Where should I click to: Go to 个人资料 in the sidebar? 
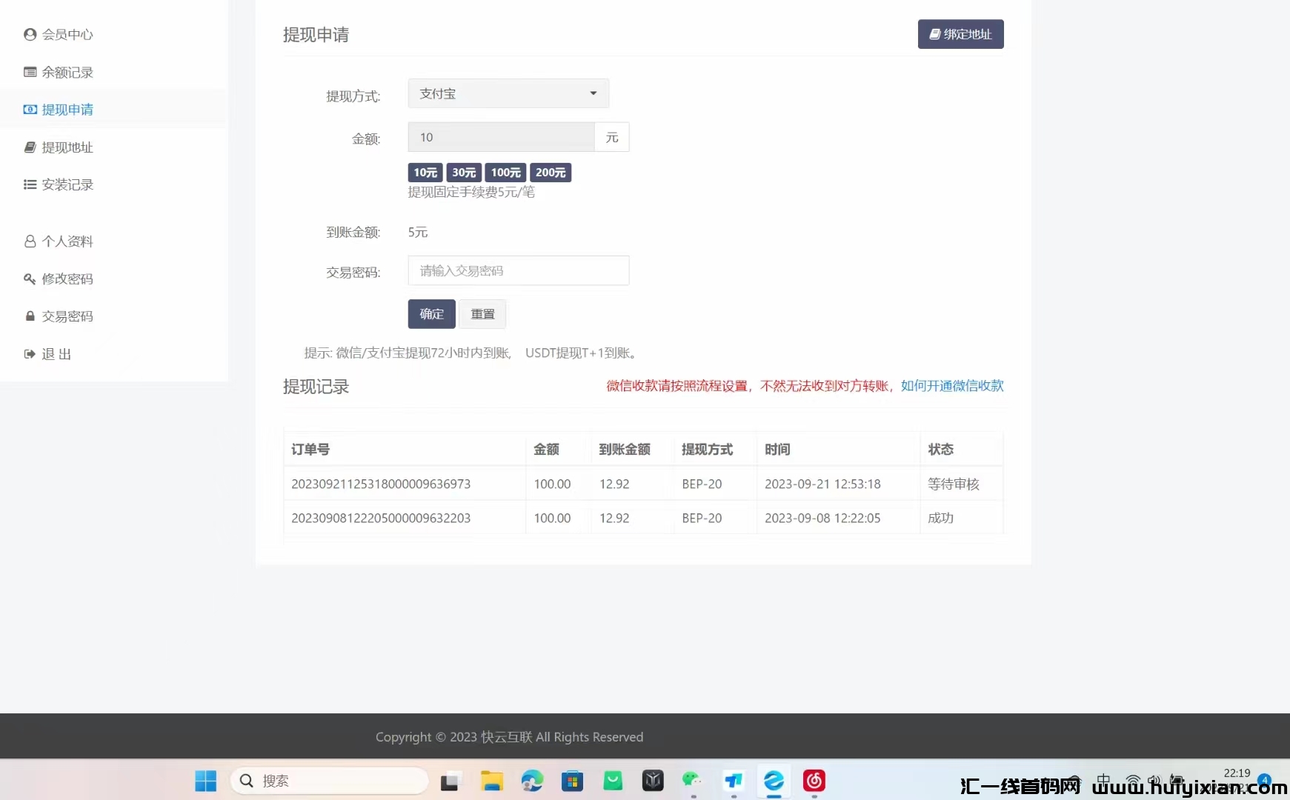67,241
